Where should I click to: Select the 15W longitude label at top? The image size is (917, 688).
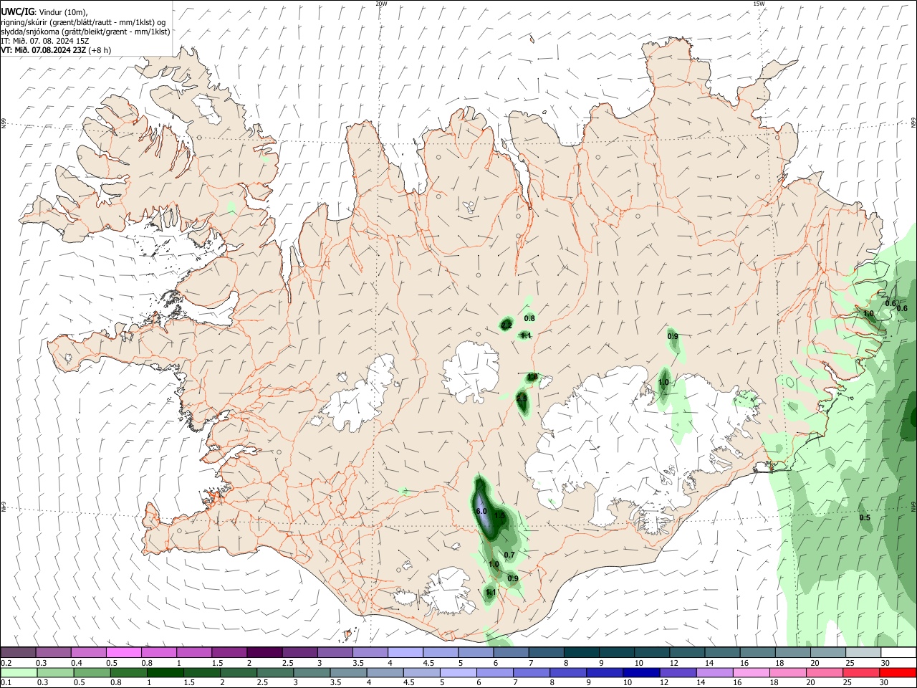click(x=758, y=4)
